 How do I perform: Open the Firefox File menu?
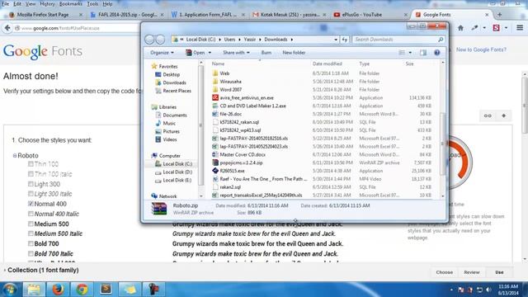(6, 4)
